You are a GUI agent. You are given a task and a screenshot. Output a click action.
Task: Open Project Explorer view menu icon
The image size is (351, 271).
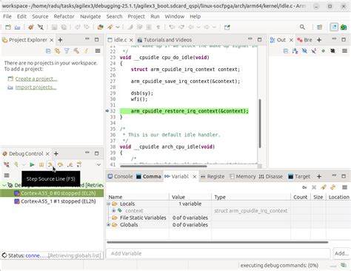[x=98, y=51]
